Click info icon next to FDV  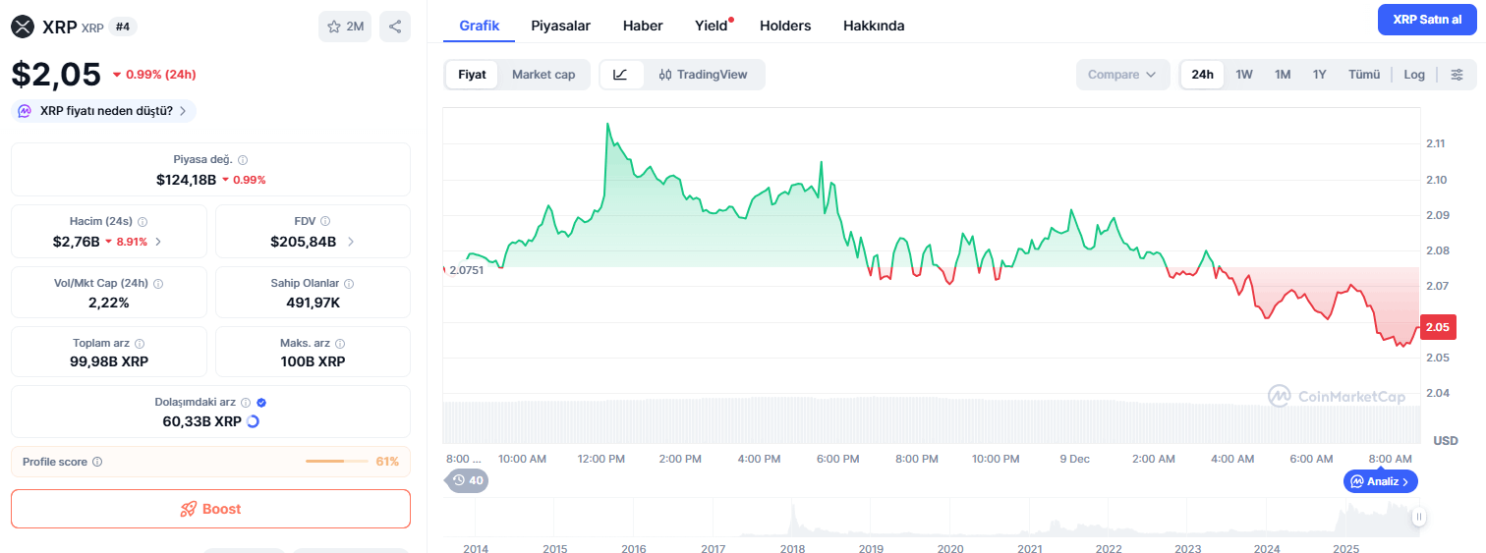(325, 221)
